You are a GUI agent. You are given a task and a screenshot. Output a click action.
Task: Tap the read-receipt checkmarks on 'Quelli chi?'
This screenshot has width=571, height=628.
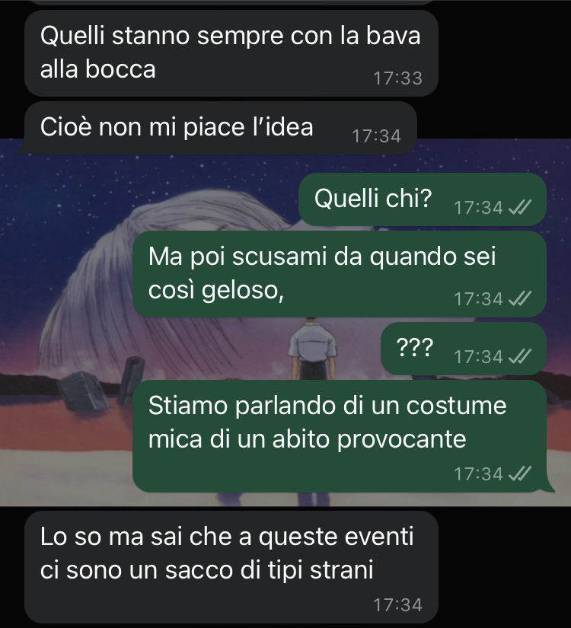(520, 208)
